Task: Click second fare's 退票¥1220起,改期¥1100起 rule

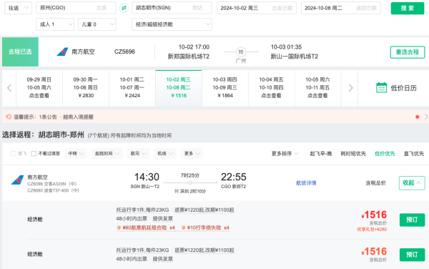Action: tap(204, 250)
